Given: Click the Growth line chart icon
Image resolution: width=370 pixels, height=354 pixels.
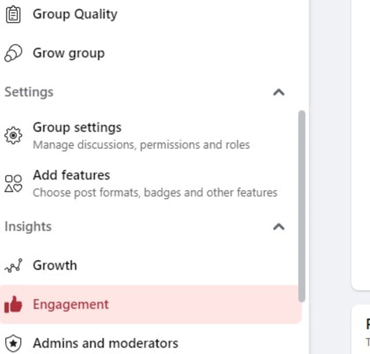Looking at the screenshot, I should tap(13, 266).
